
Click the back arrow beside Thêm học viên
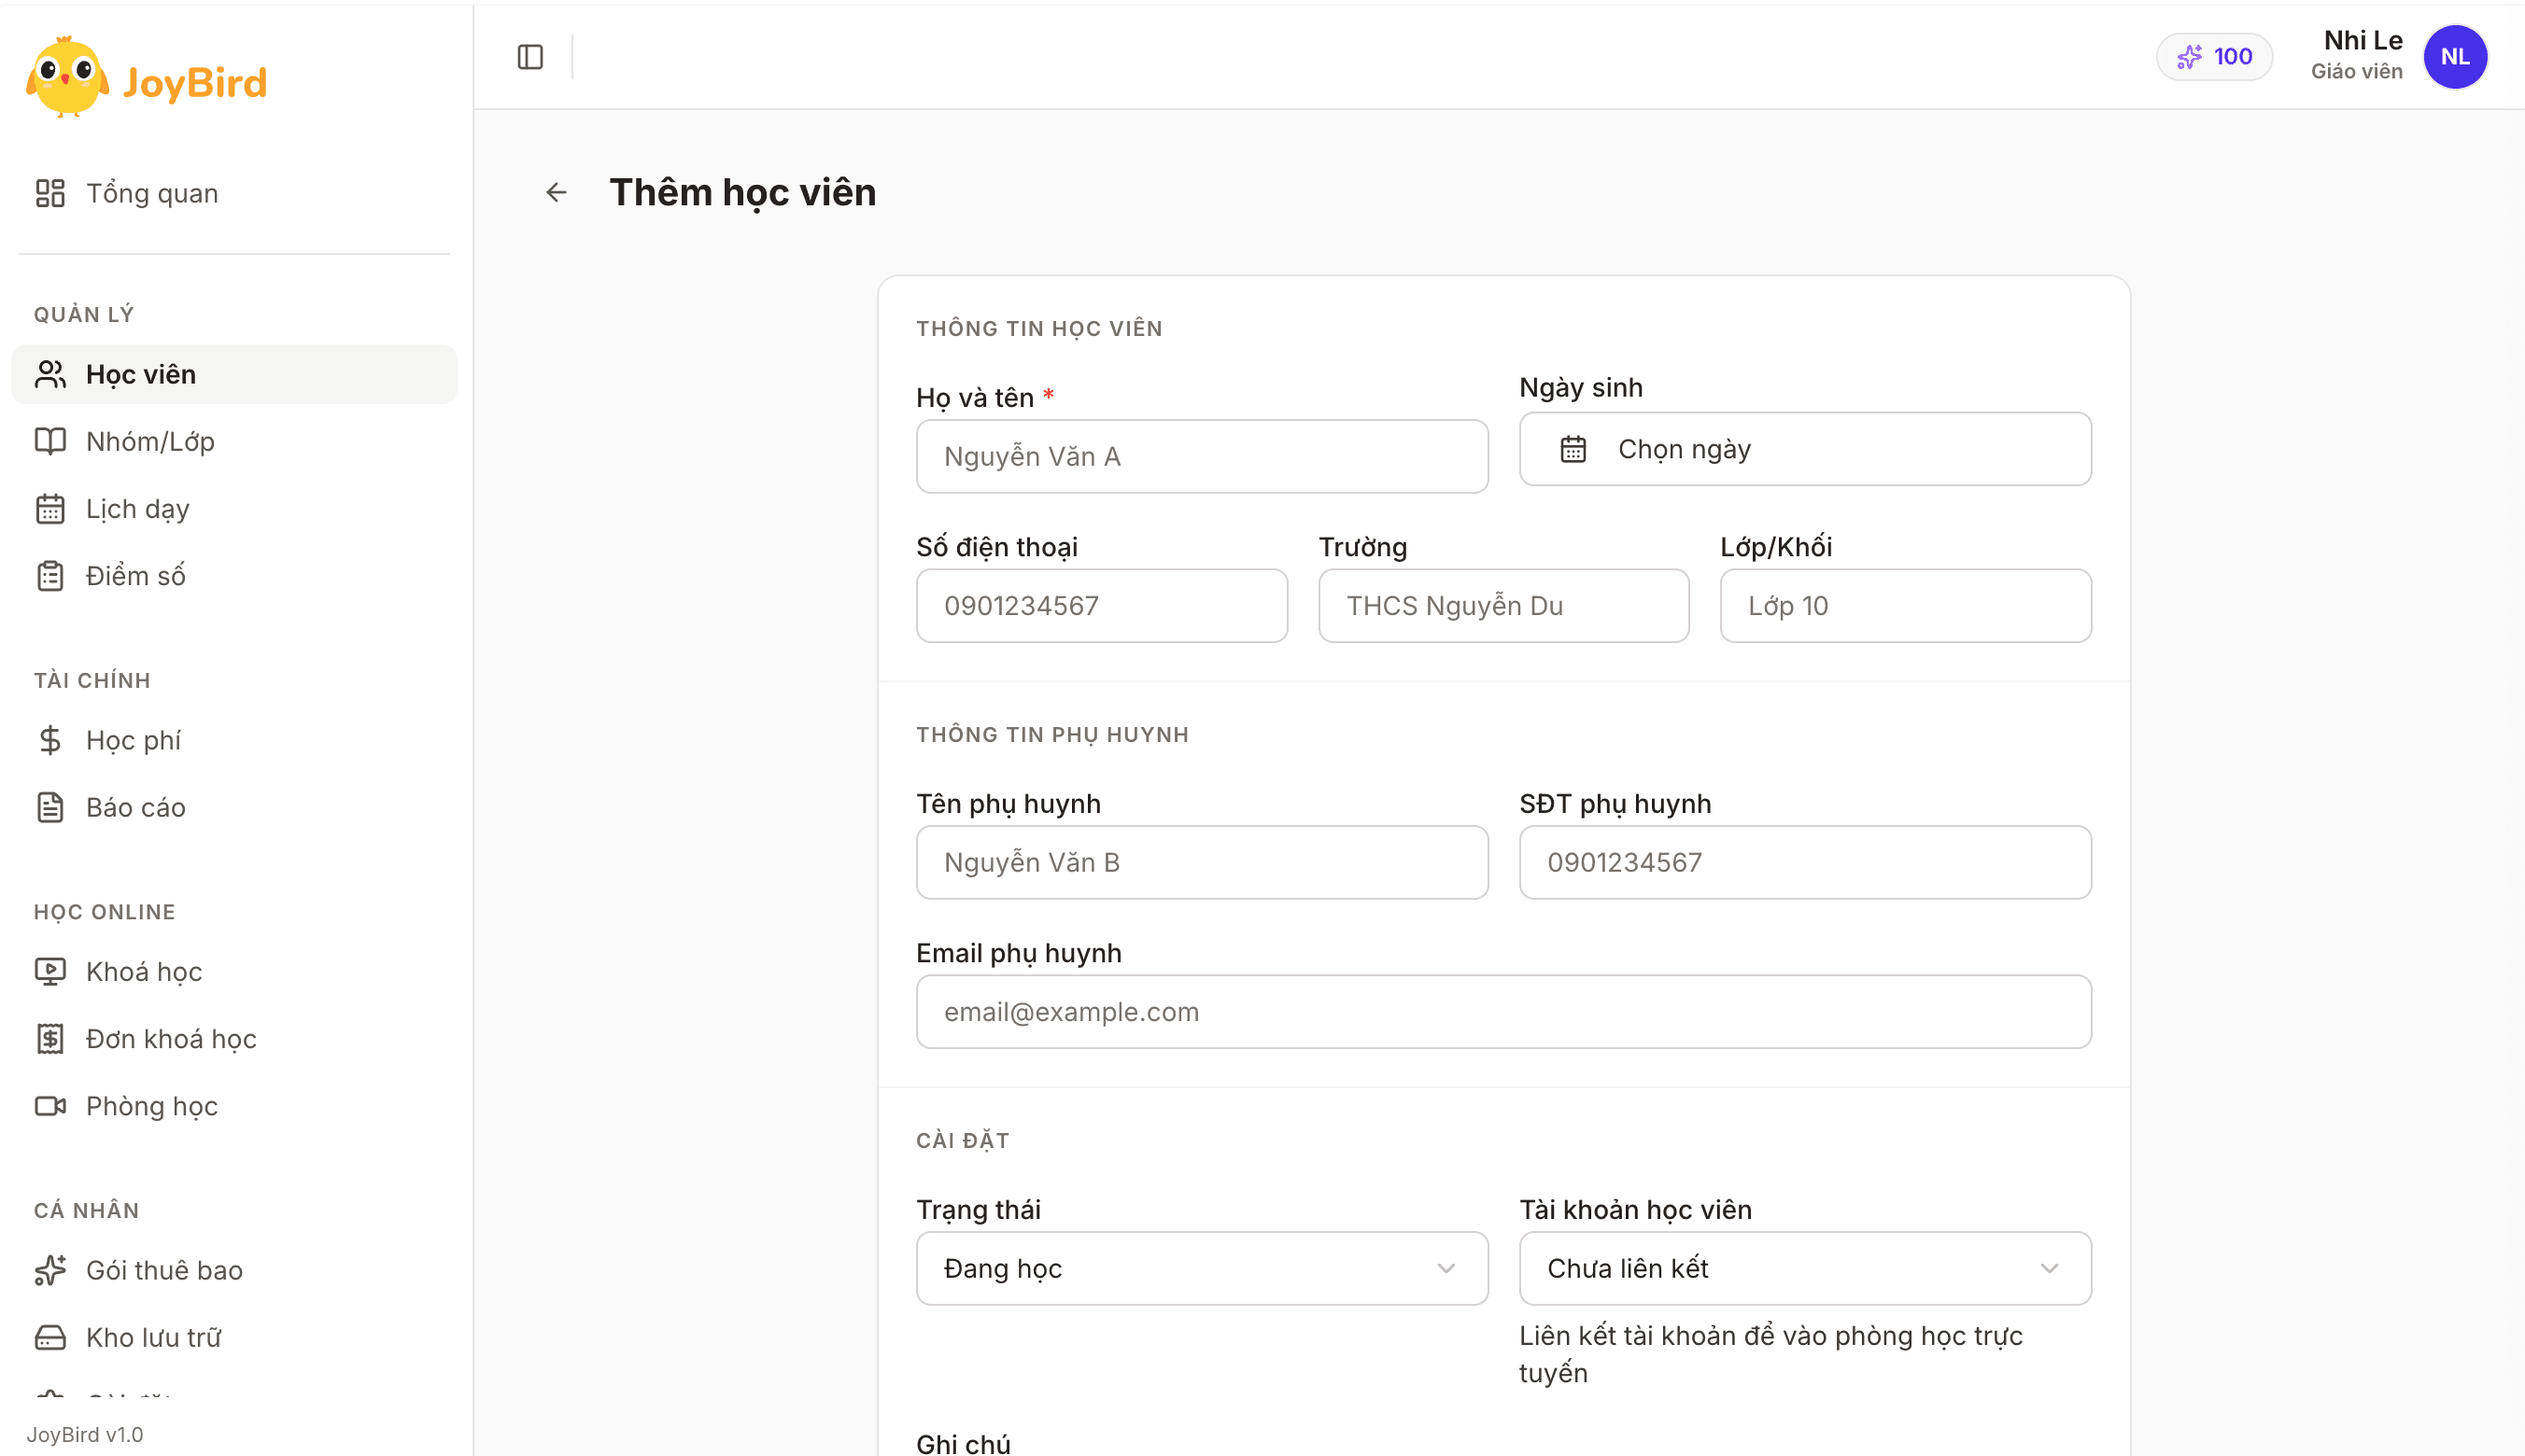(557, 192)
